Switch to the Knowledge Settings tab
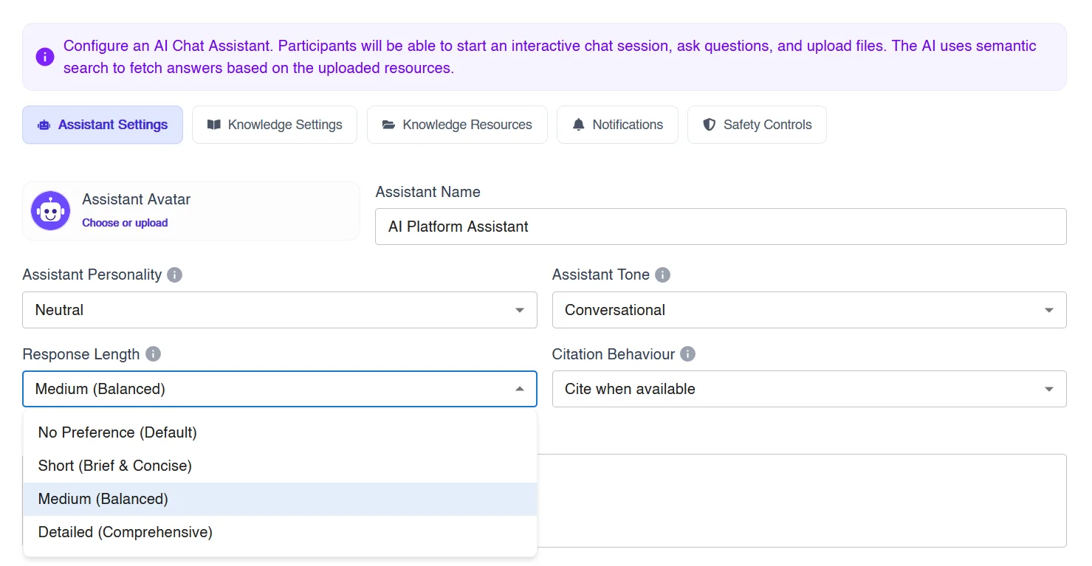 pyautogui.click(x=275, y=125)
